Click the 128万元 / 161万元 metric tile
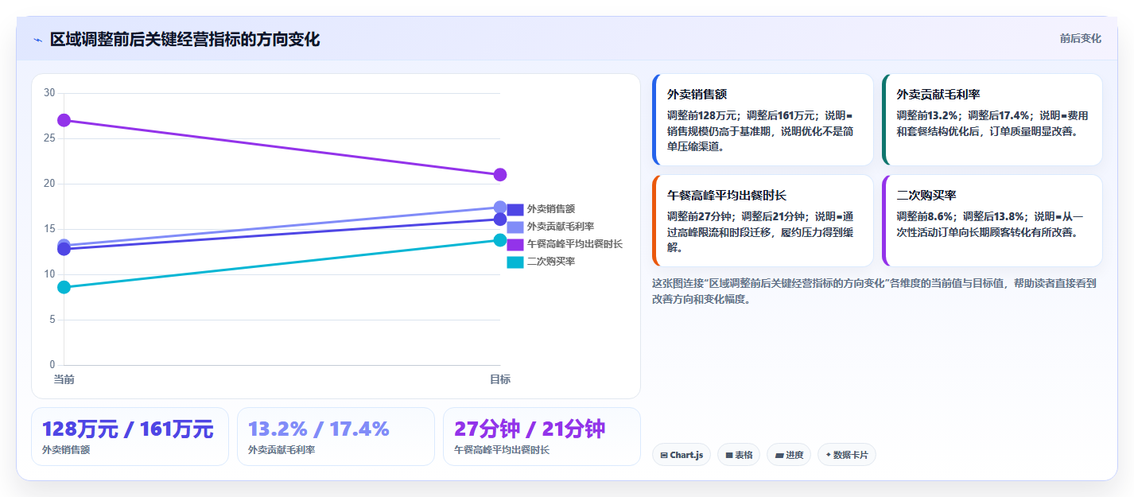This screenshot has height=497, width=1134. [130, 437]
